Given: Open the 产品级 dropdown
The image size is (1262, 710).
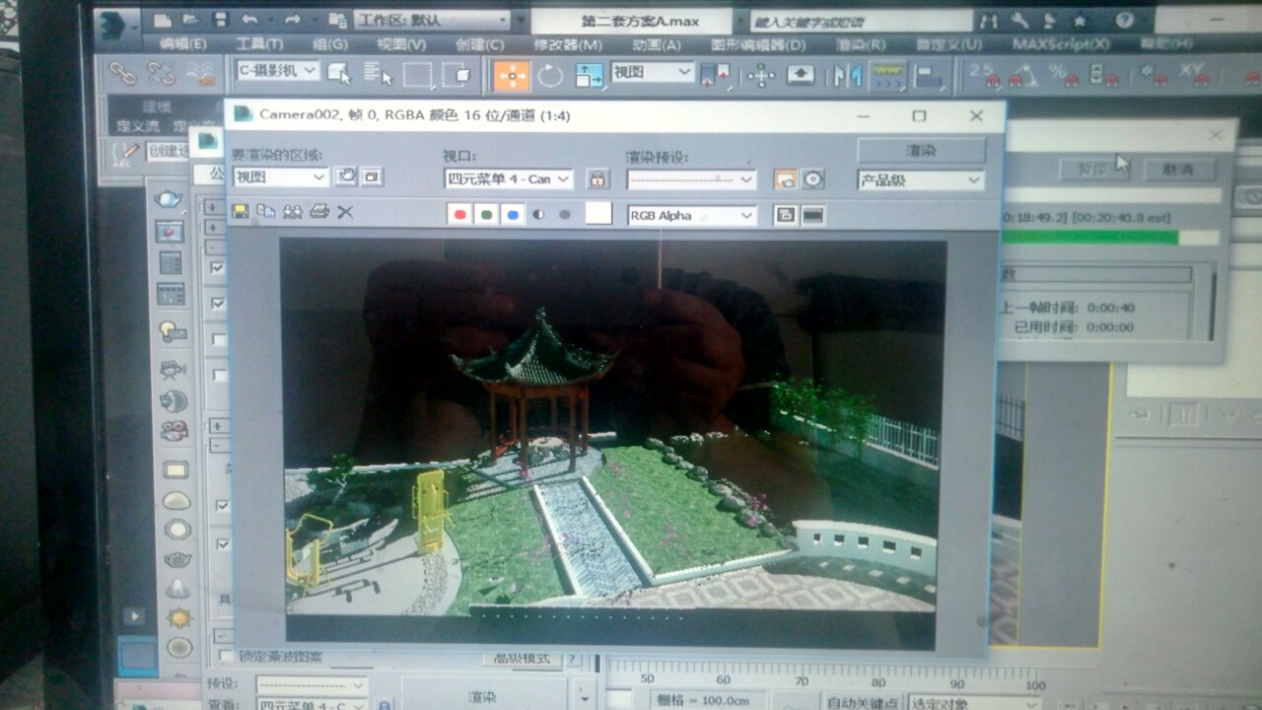Looking at the screenshot, I should [x=921, y=180].
